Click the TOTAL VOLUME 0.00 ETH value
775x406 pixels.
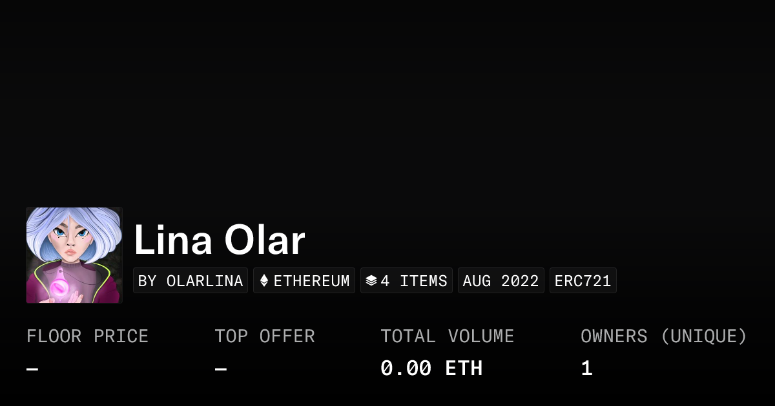coord(431,367)
